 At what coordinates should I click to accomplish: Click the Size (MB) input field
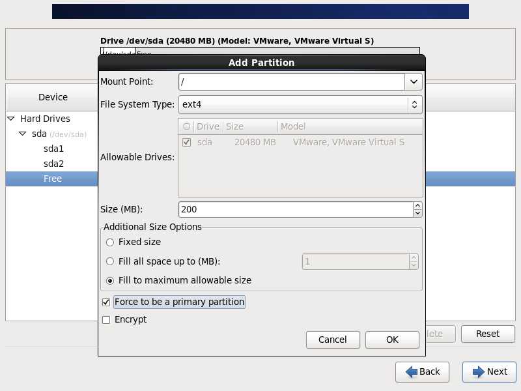[x=296, y=209]
